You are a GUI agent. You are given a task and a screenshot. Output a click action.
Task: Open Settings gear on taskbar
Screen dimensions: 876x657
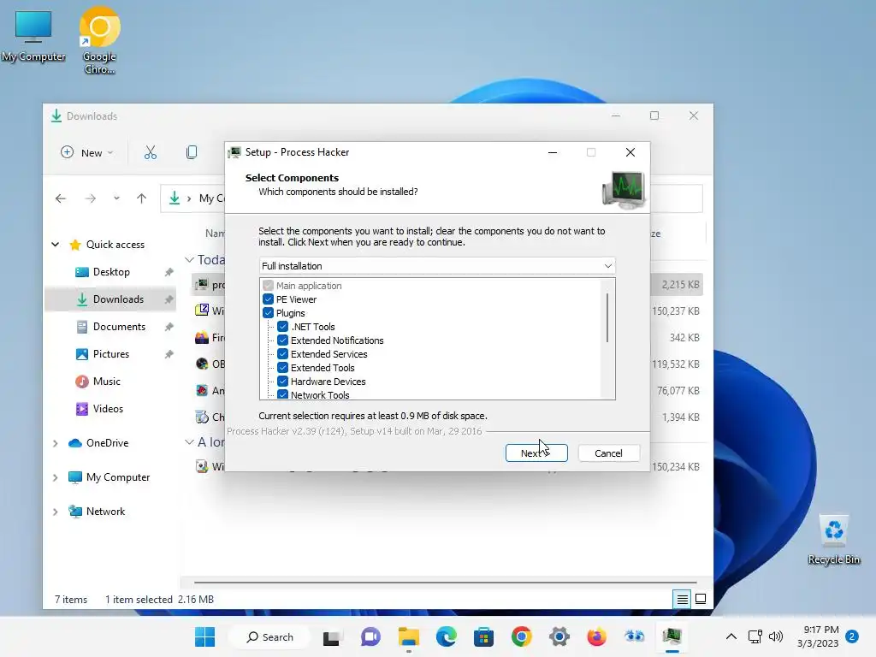click(559, 636)
